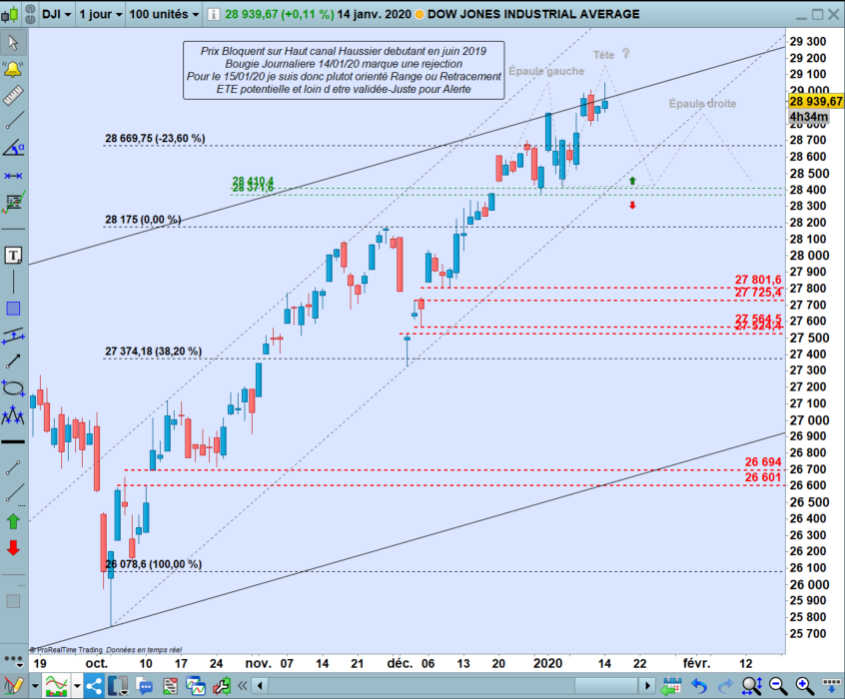Click the 28 669,75 (-23,60 %) Fibonacci label
This screenshot has height=699, width=845.
pos(155,139)
